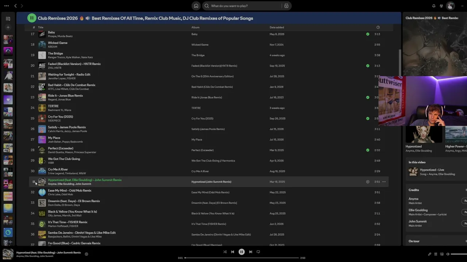Viewport: 467px width, 262px height.
Task: Toggle saved check on Faded HNTR Remix
Action: point(368,66)
